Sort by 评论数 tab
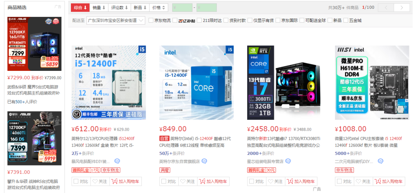414x193 pixels. 120,8
